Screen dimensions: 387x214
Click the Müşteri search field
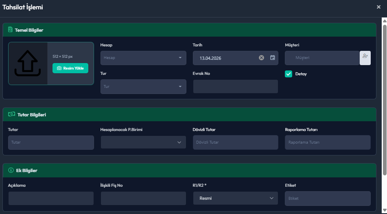coord(322,58)
